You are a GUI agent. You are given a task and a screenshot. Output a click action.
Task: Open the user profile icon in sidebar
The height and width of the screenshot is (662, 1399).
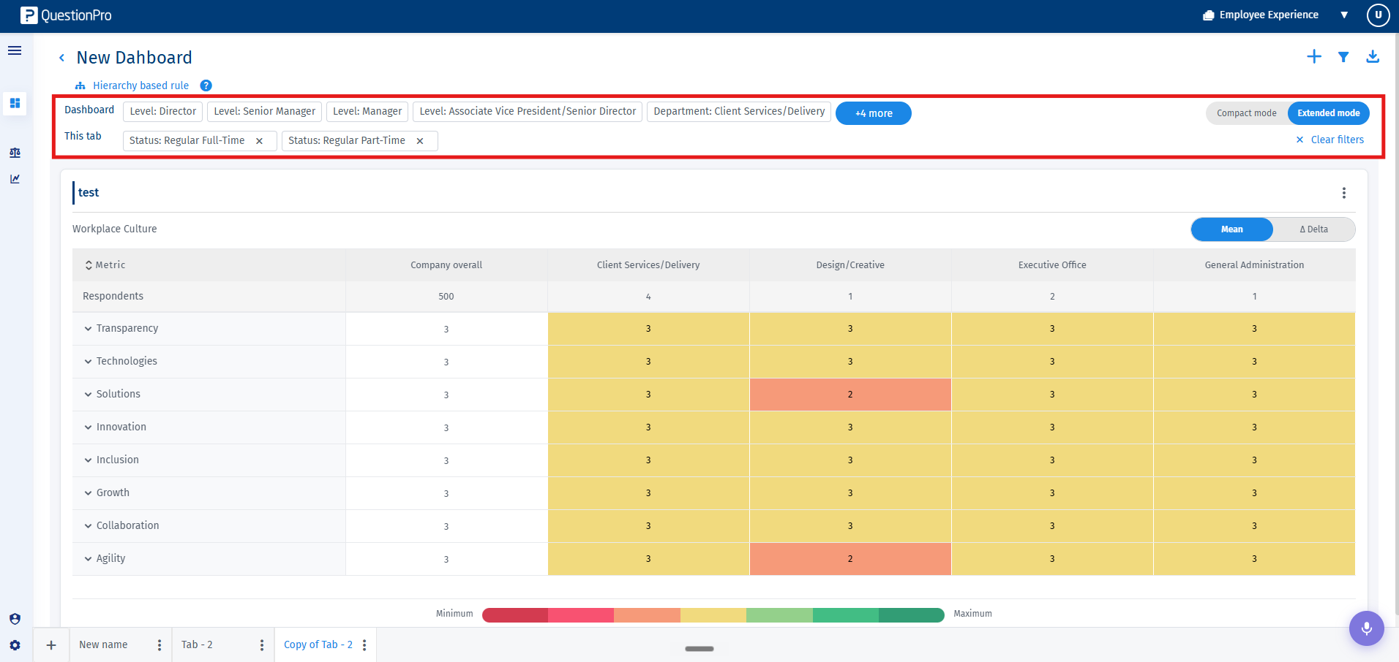click(x=15, y=619)
